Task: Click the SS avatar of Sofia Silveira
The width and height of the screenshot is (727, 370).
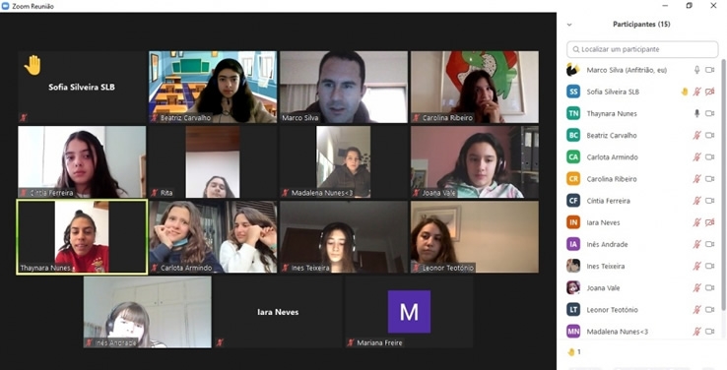Action: coord(573,92)
